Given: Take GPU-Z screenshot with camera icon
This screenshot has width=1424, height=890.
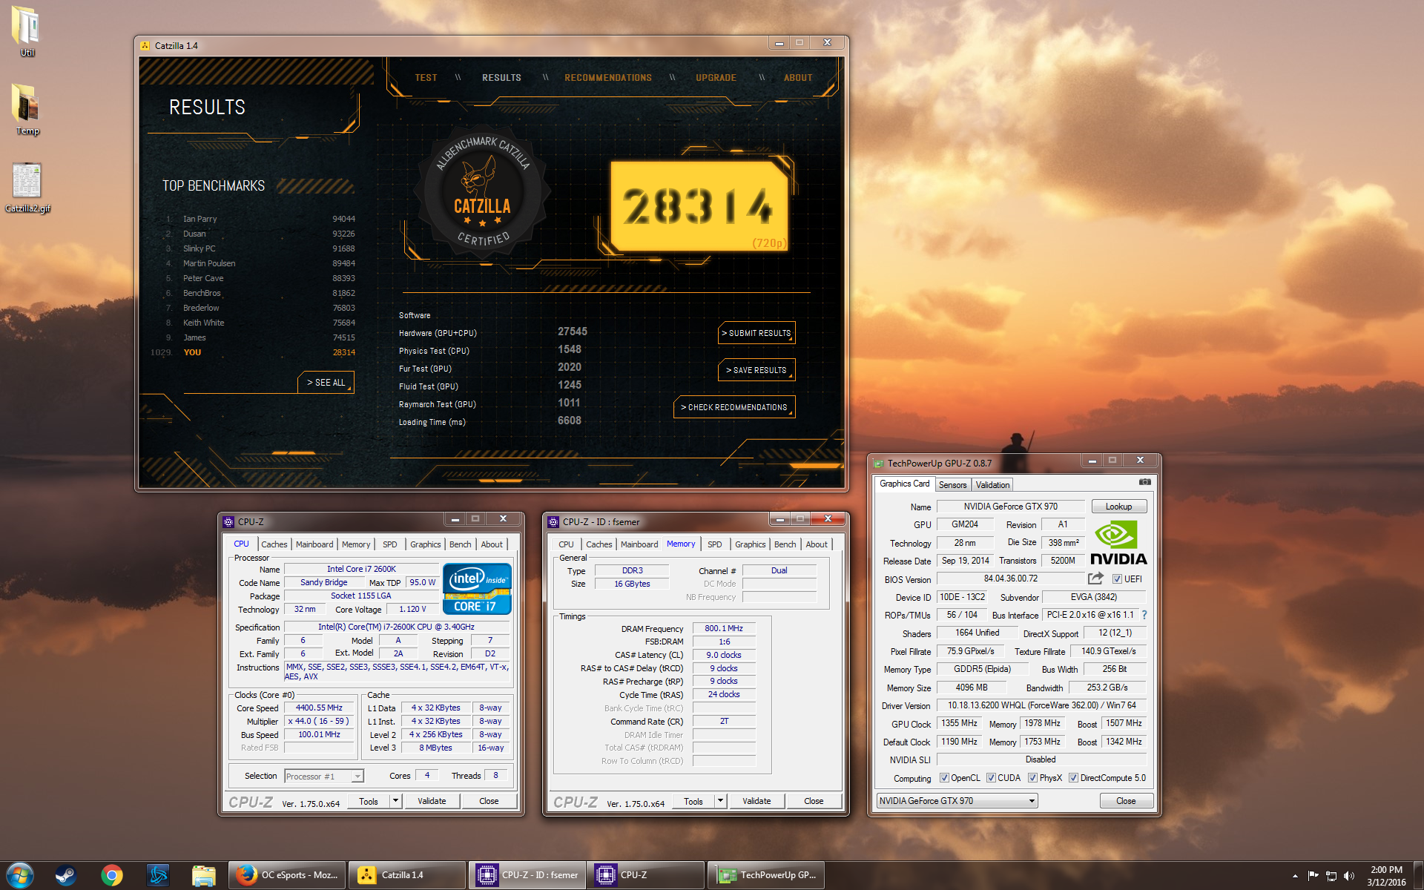Looking at the screenshot, I should click(1145, 482).
